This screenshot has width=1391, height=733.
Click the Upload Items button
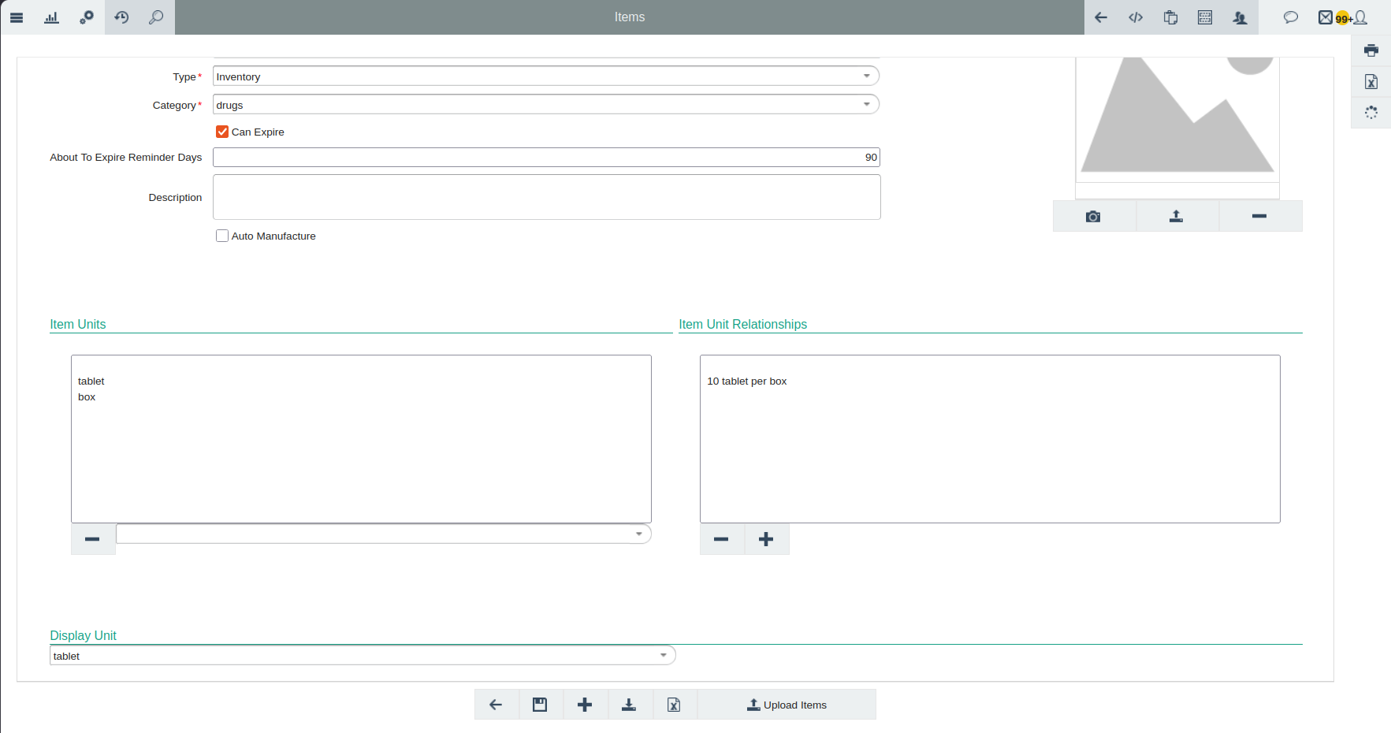(787, 705)
